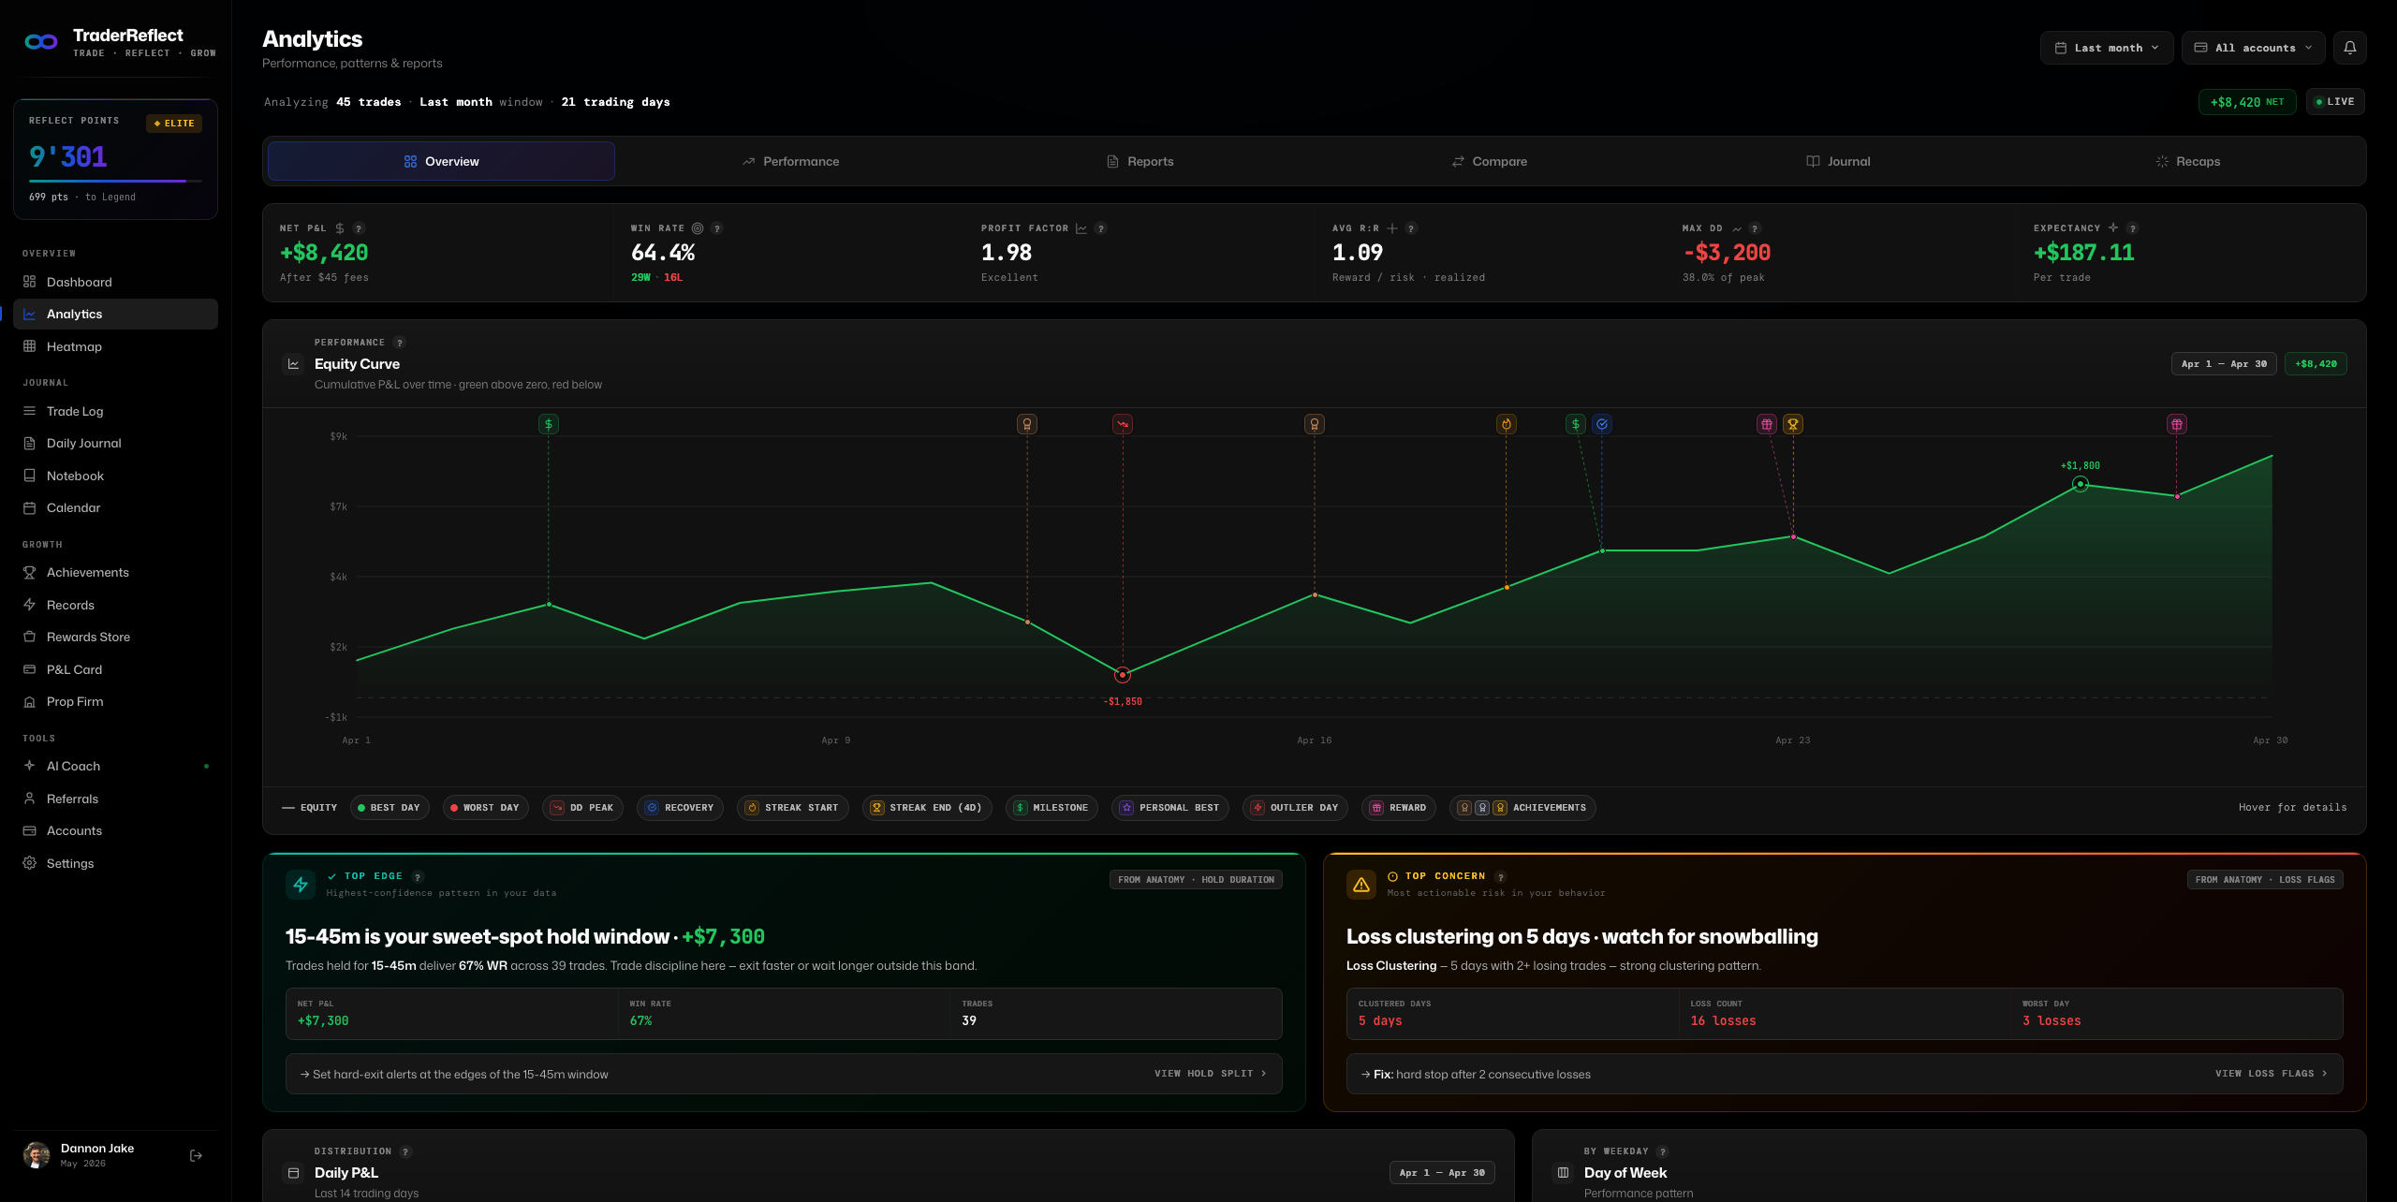2397x1202 pixels.
Task: Click the ELITE rank badge
Action: click(174, 124)
